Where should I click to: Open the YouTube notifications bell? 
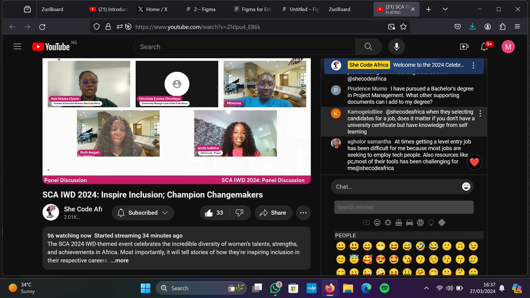coord(485,47)
